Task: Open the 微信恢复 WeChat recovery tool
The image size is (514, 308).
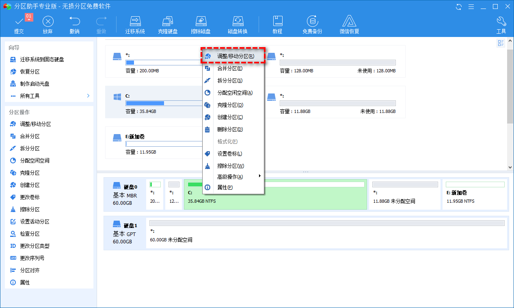Action: tap(349, 24)
